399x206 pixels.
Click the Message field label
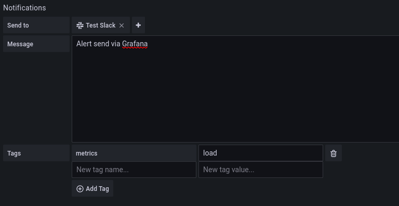20,44
